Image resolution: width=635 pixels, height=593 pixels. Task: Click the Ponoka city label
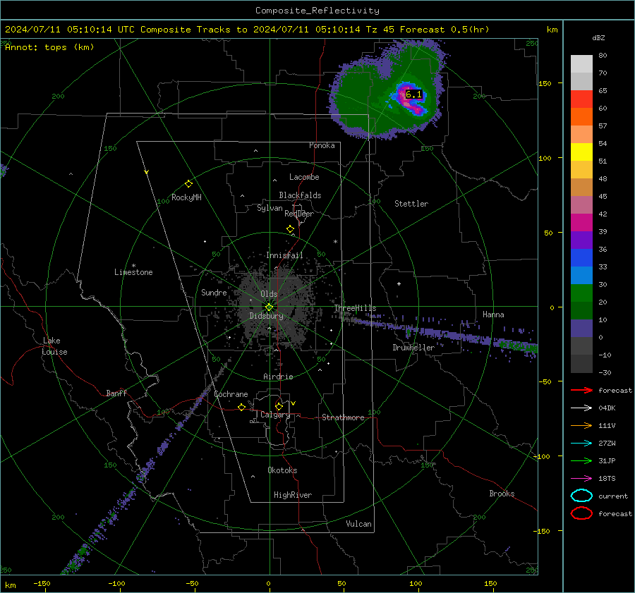[322, 145]
